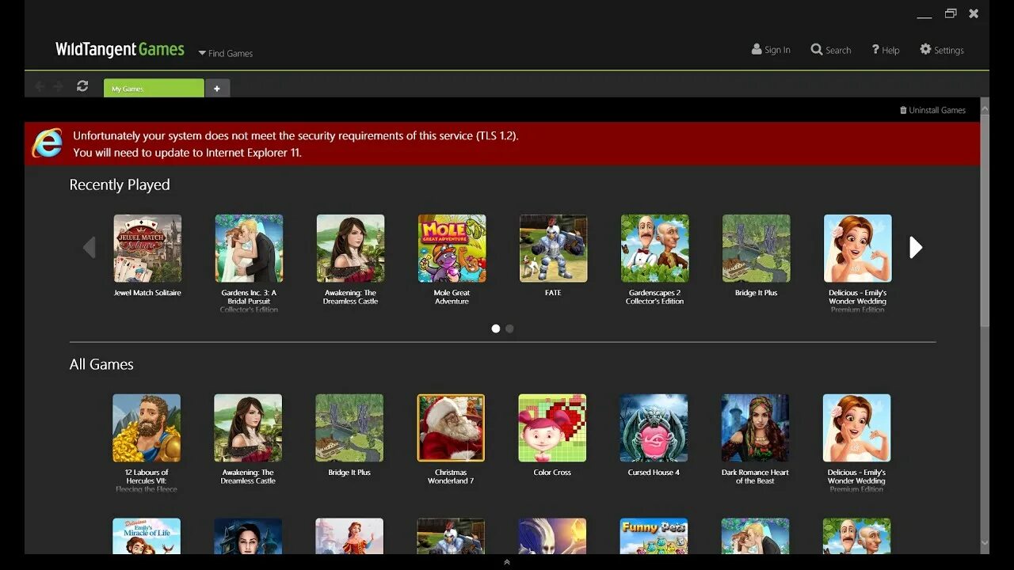Expand the bottom panel with double chevron
This screenshot has height=570, width=1014.
tap(507, 562)
